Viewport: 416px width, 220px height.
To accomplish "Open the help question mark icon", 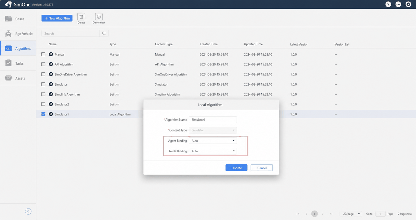I will [388, 4].
